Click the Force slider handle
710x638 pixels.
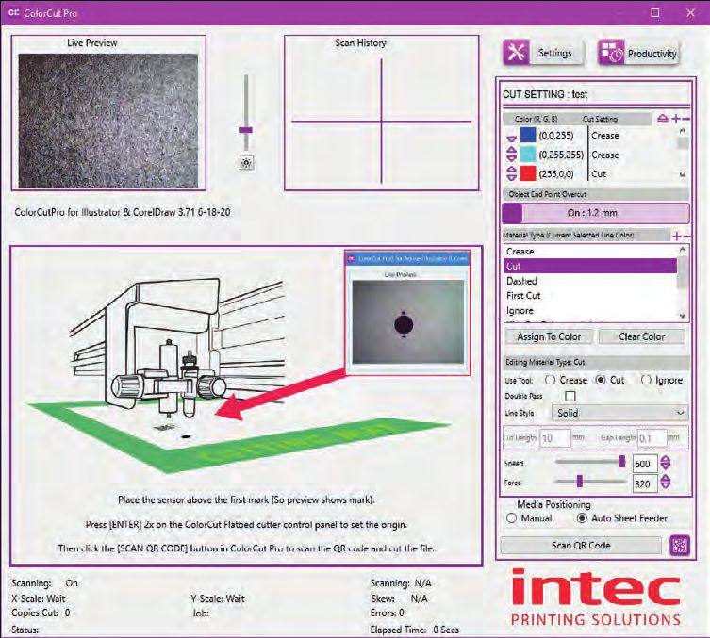click(x=580, y=481)
